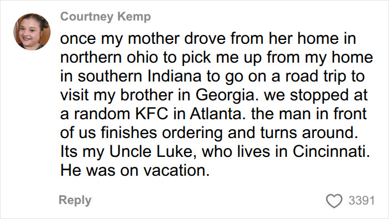Like the comment with the heart icon

(x=334, y=201)
